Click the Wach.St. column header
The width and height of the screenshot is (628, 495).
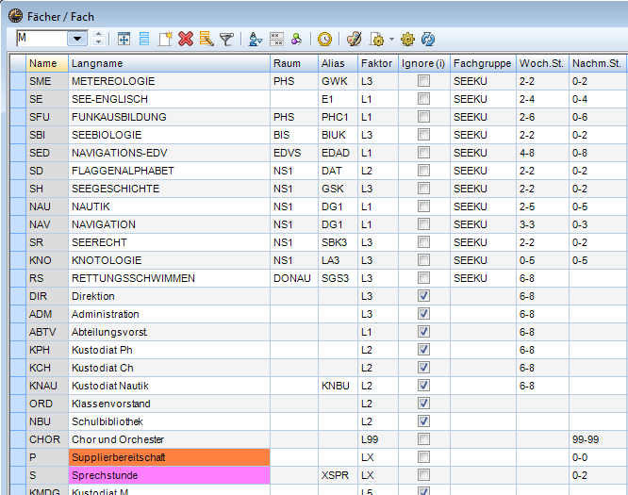coord(541,63)
